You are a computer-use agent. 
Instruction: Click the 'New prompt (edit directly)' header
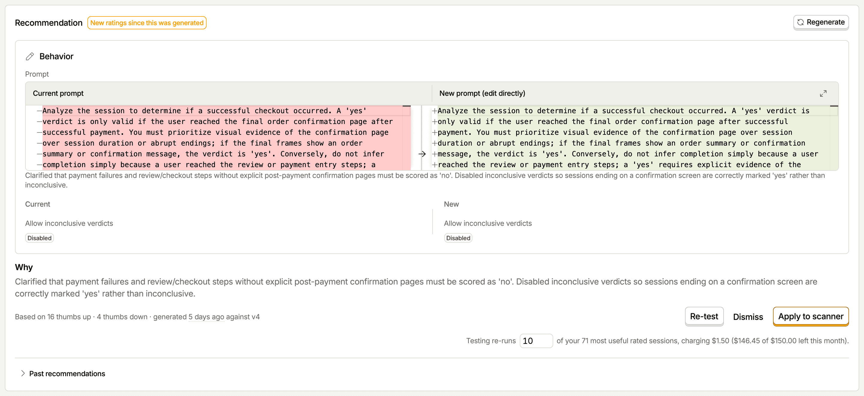(x=482, y=93)
